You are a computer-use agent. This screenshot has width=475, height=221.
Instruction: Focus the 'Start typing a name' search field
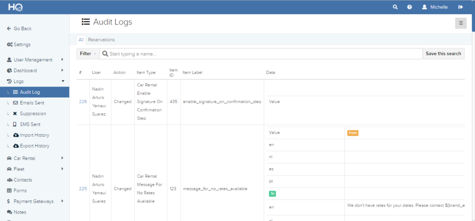point(261,54)
